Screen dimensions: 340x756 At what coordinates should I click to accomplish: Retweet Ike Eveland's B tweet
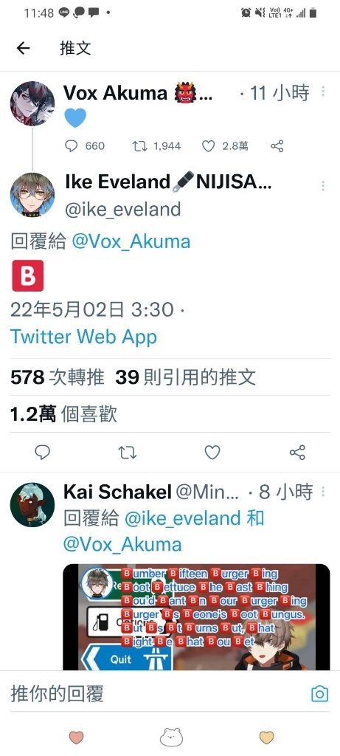[127, 453]
